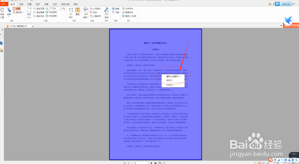Open the settings gear dropdown at top right
The width and height of the screenshot is (299, 164).
pos(294,4)
